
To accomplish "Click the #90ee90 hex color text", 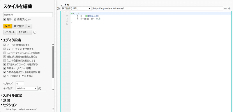I will pyautogui.click(x=93, y=16).
